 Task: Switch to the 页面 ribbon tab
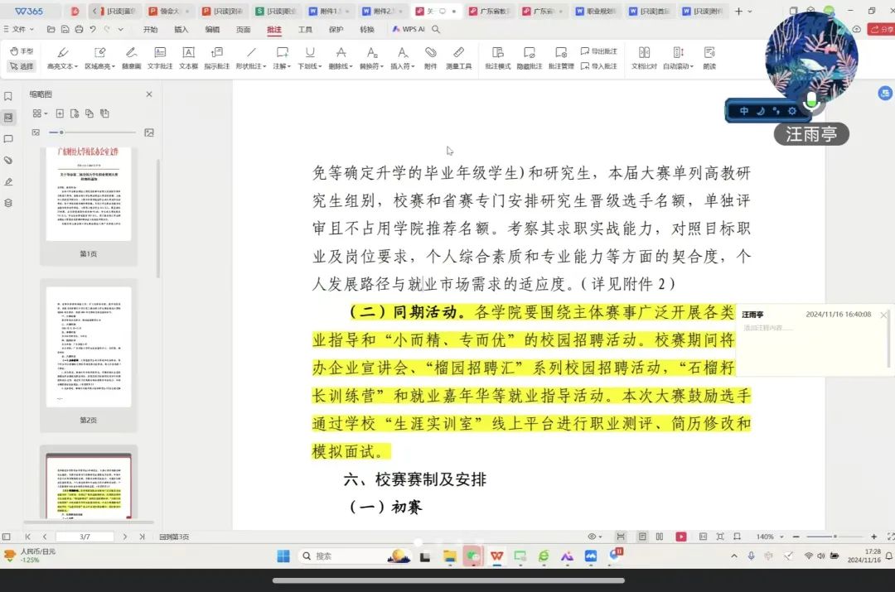(x=243, y=29)
